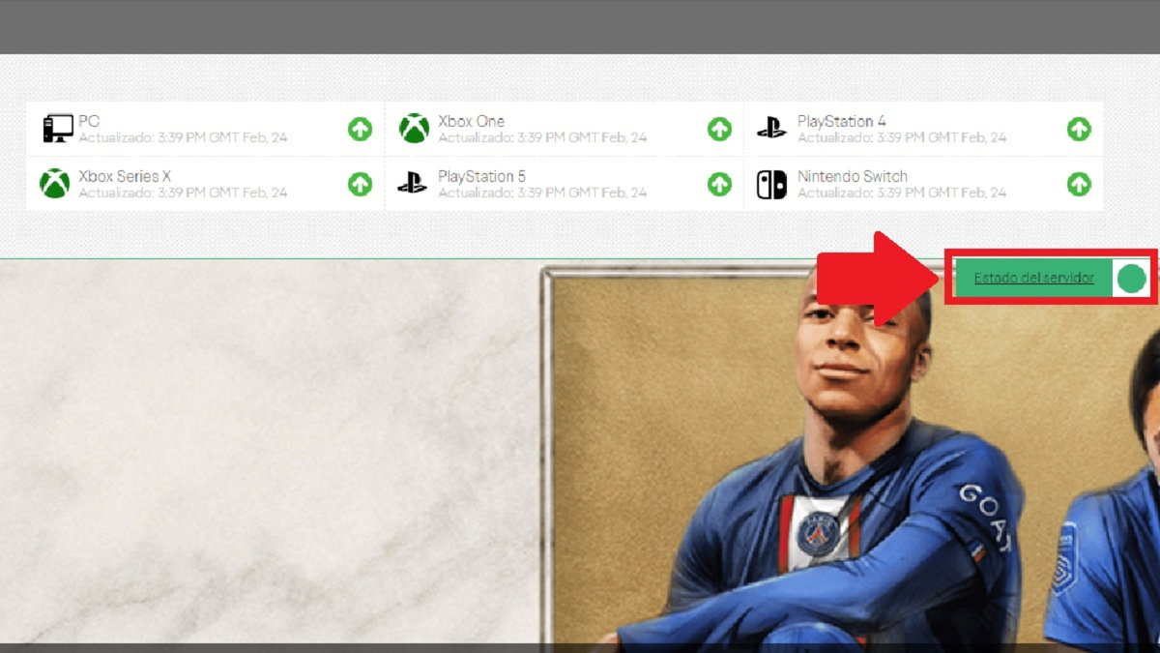Click the green up-arrow status for Xbox Series X
Screen dimensions: 1160x653
[x=361, y=184]
